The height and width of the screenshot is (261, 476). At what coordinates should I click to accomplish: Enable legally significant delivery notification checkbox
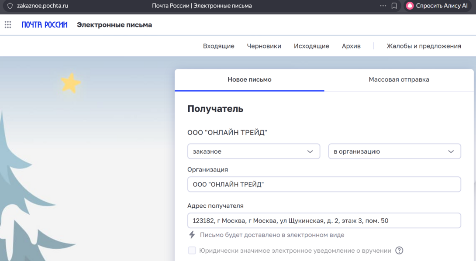(x=192, y=251)
